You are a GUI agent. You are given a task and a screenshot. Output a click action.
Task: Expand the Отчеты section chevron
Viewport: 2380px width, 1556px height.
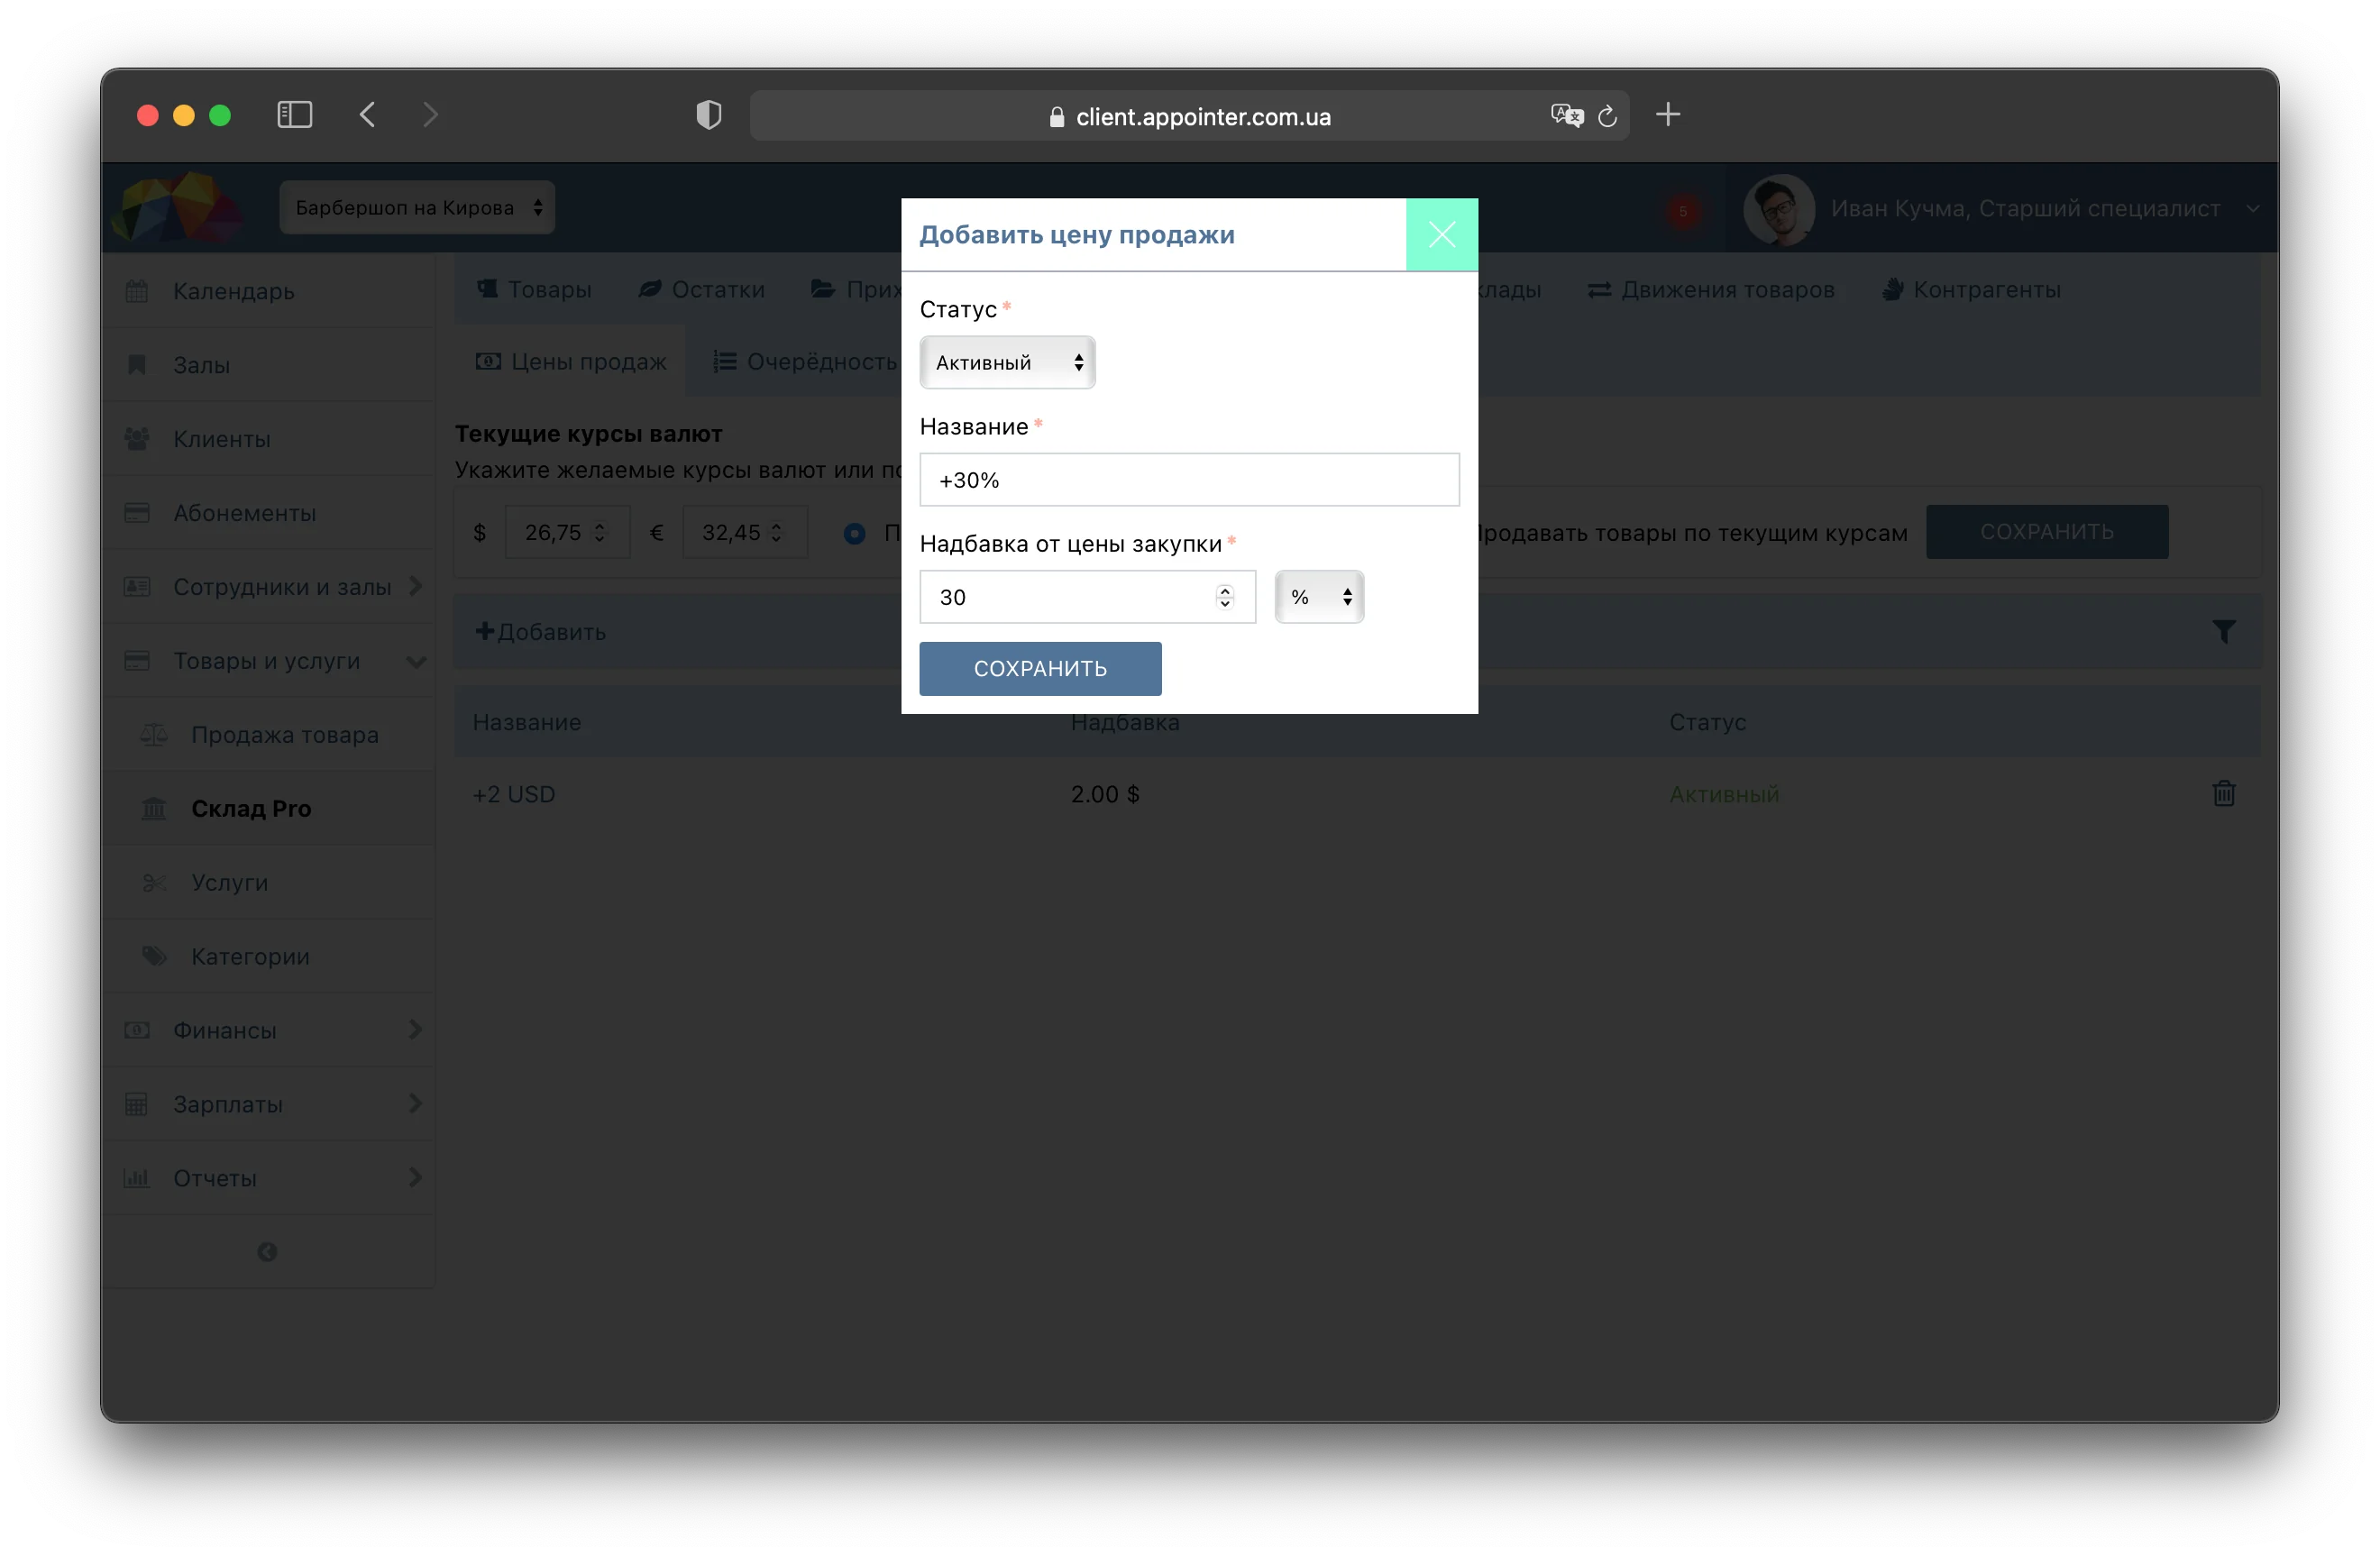pyautogui.click(x=415, y=1177)
